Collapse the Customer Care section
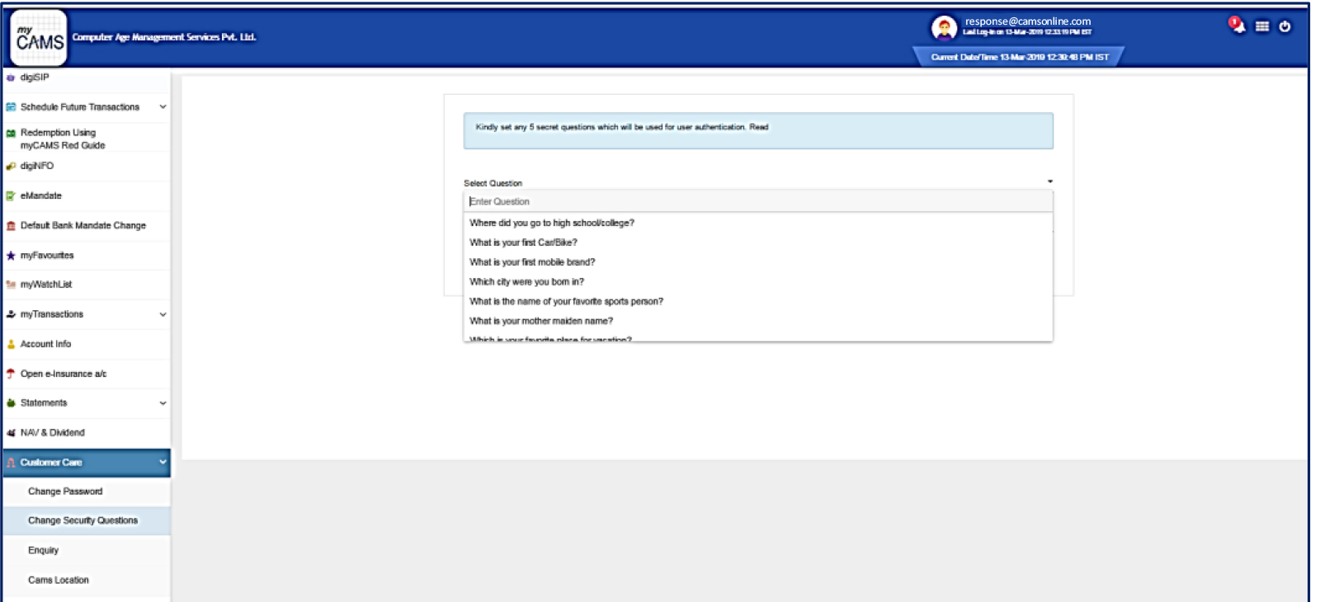The width and height of the screenshot is (1320, 602). (163, 463)
